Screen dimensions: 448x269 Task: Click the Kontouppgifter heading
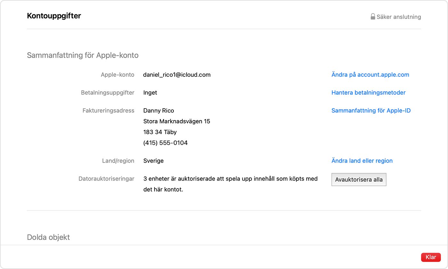click(x=54, y=16)
